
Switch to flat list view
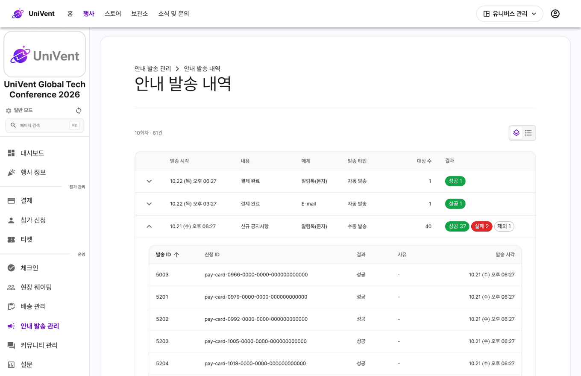tap(528, 133)
